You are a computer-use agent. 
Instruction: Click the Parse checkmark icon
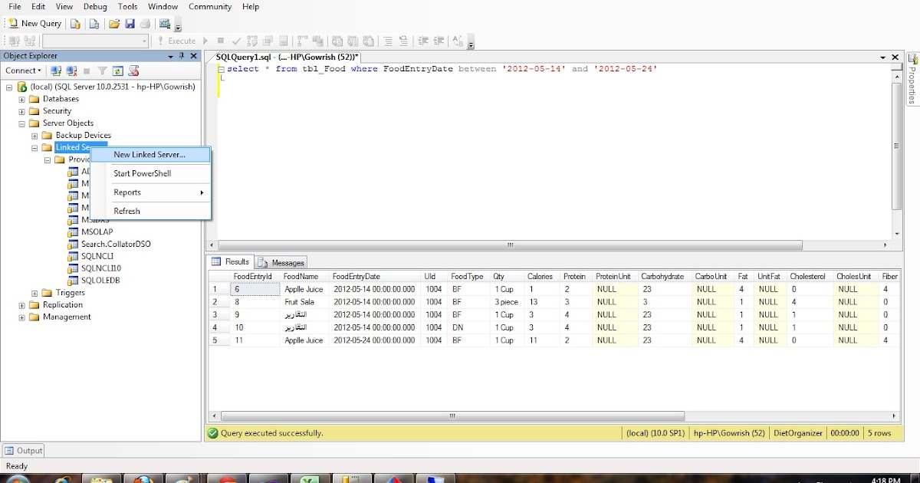(x=237, y=41)
